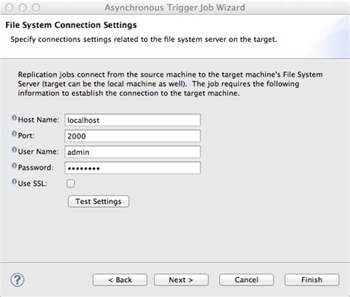The image size is (350, 297).
Task: Click into the Password field
Action: pos(133,168)
